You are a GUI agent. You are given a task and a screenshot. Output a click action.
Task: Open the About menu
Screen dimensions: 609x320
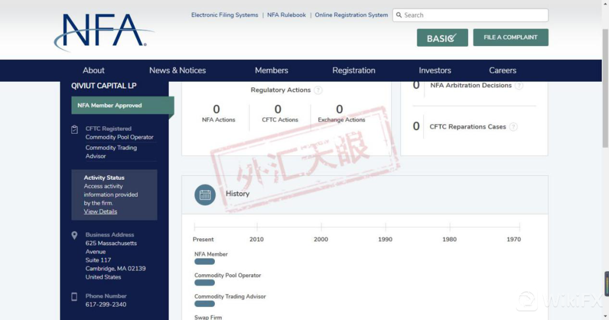93,70
